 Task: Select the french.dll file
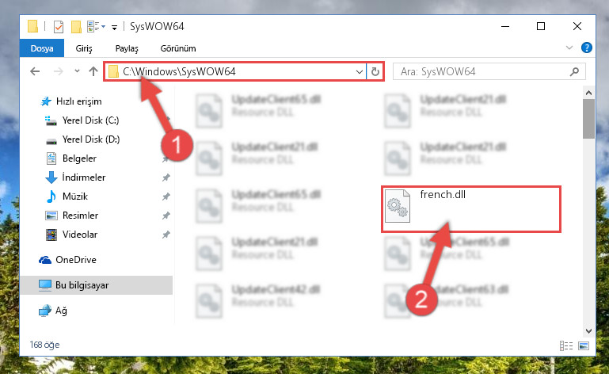(x=470, y=209)
